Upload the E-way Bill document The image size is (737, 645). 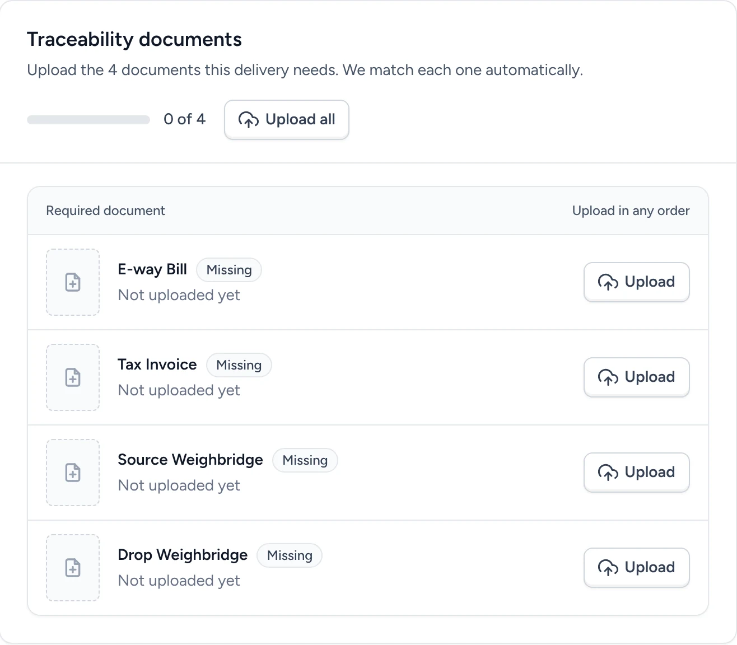tap(637, 282)
